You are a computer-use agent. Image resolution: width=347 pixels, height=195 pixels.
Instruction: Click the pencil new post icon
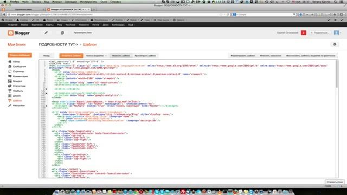pyautogui.click(x=46, y=32)
